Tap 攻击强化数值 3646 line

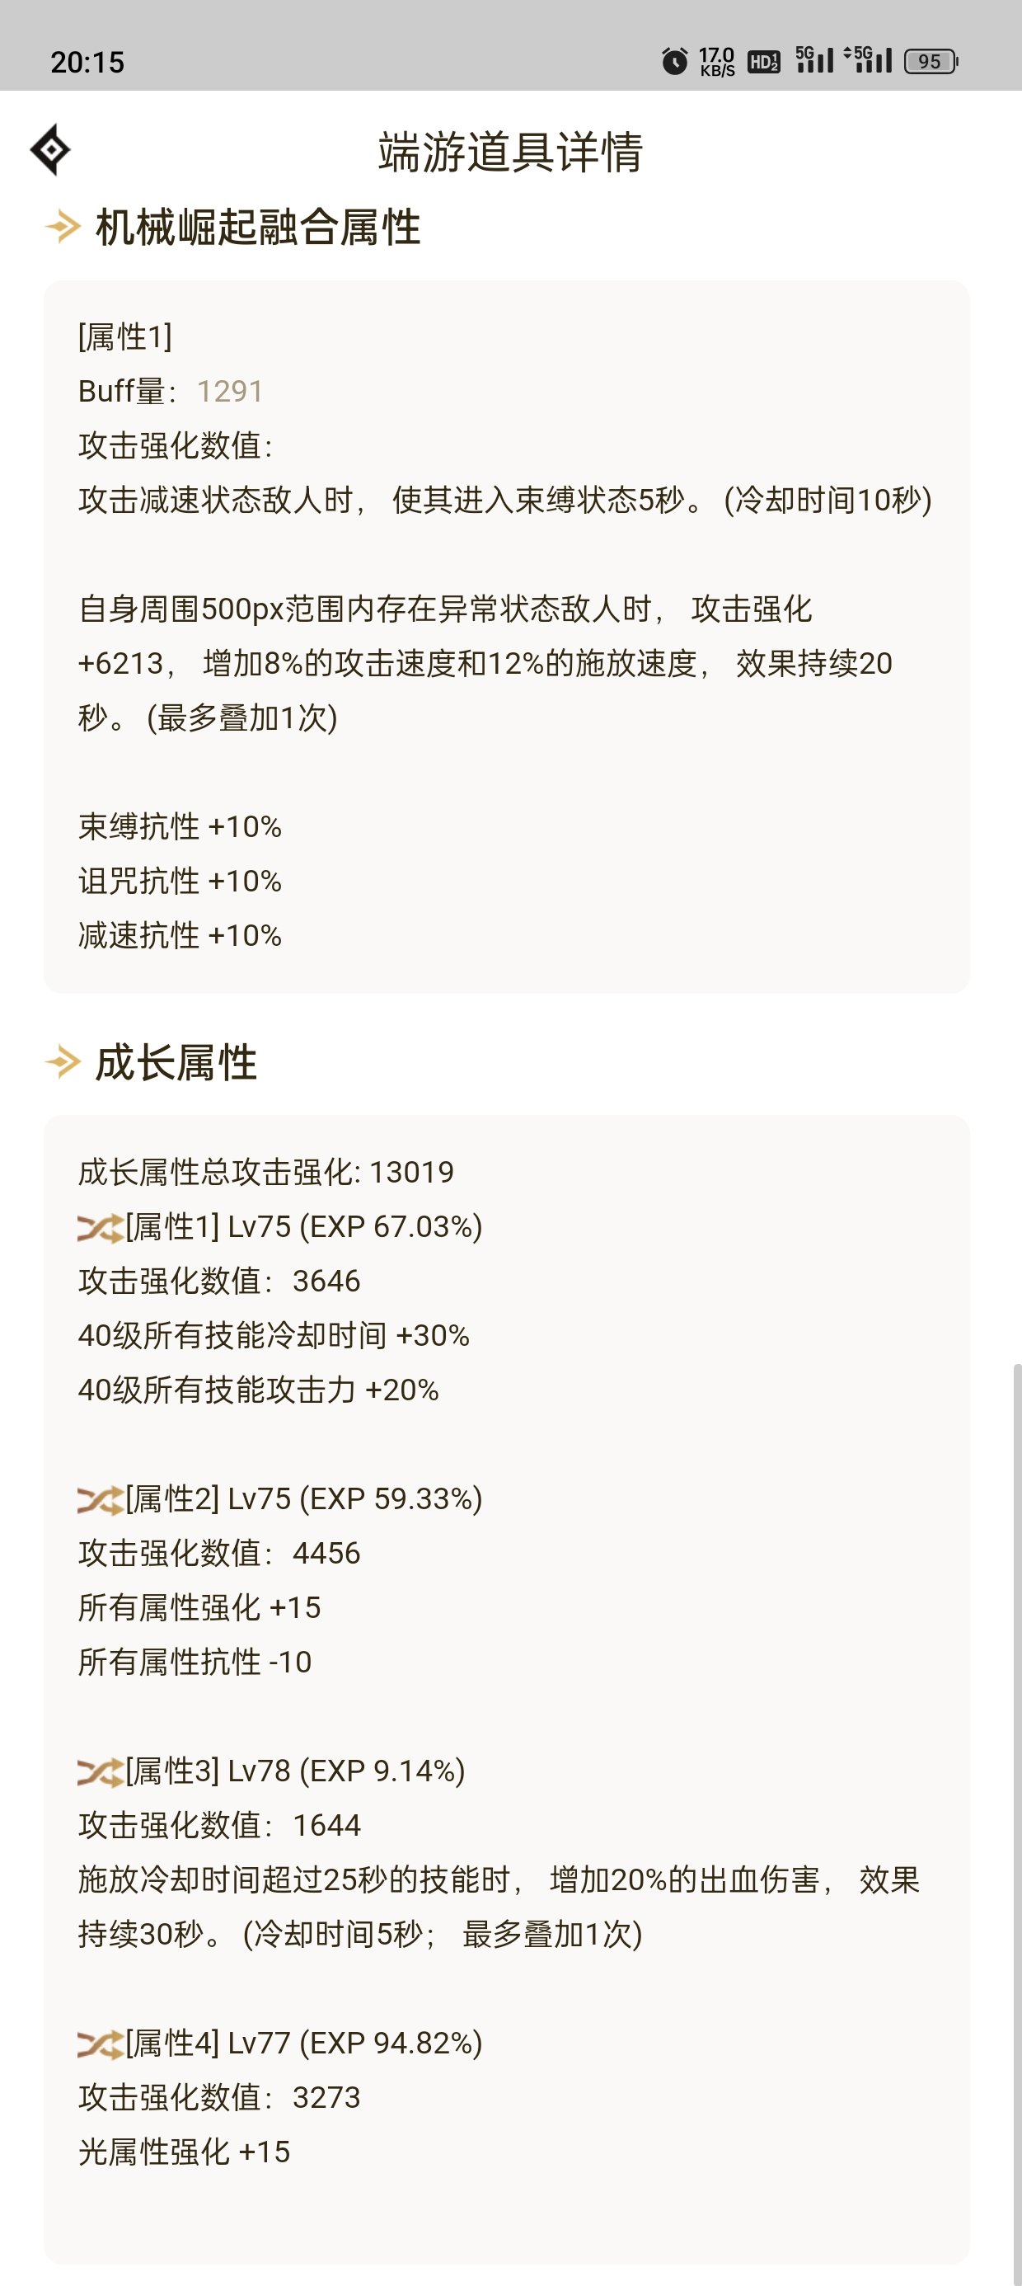[219, 1281]
